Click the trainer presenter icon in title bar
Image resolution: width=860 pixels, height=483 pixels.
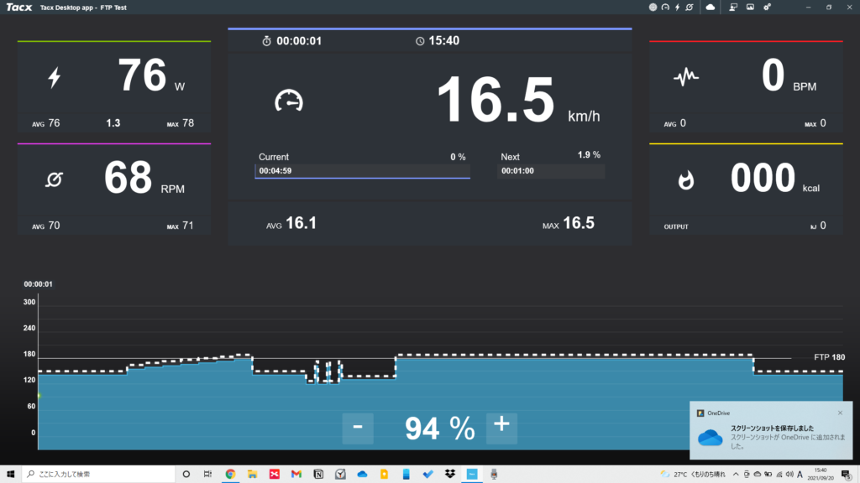coord(732,7)
